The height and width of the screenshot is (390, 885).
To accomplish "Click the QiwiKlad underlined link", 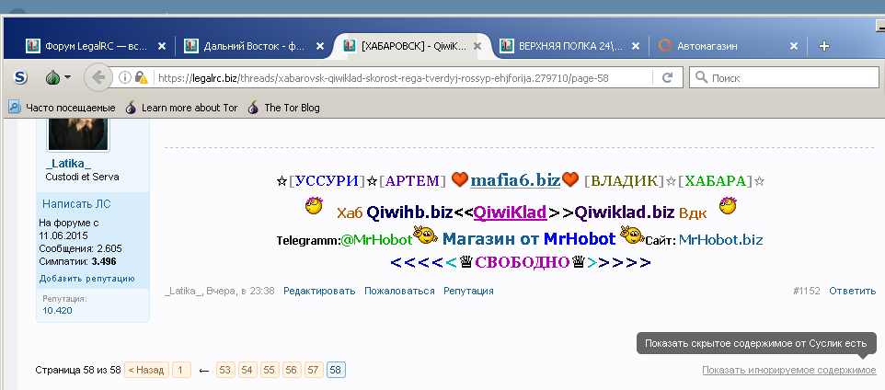I will (510, 212).
